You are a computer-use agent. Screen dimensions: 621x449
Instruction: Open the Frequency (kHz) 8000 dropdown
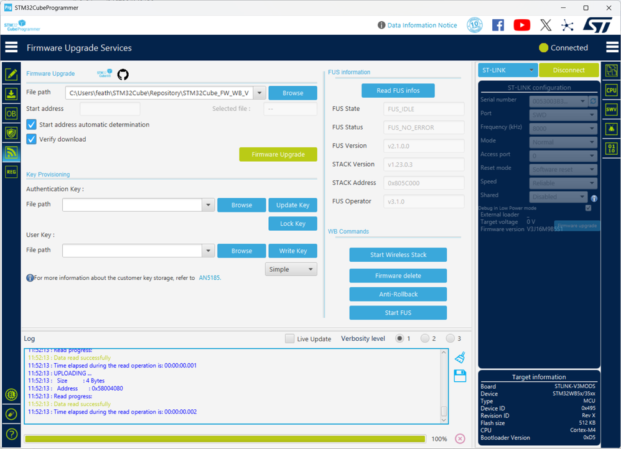pyautogui.click(x=563, y=128)
